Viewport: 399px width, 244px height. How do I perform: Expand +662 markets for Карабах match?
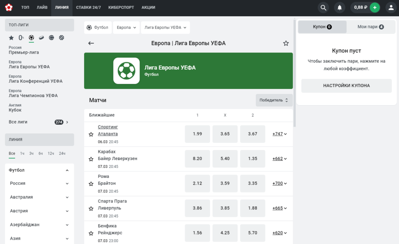(x=279, y=159)
